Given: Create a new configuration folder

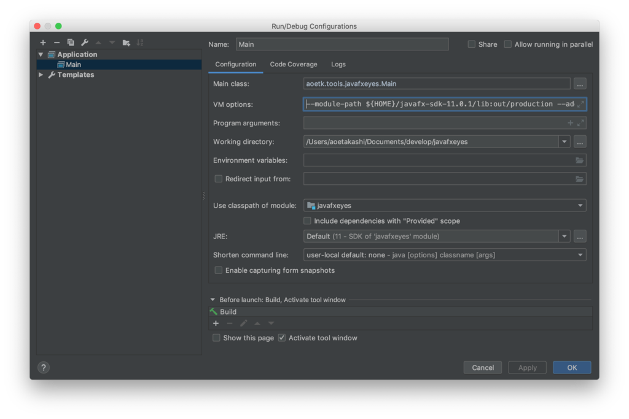Looking at the screenshot, I should coord(127,42).
